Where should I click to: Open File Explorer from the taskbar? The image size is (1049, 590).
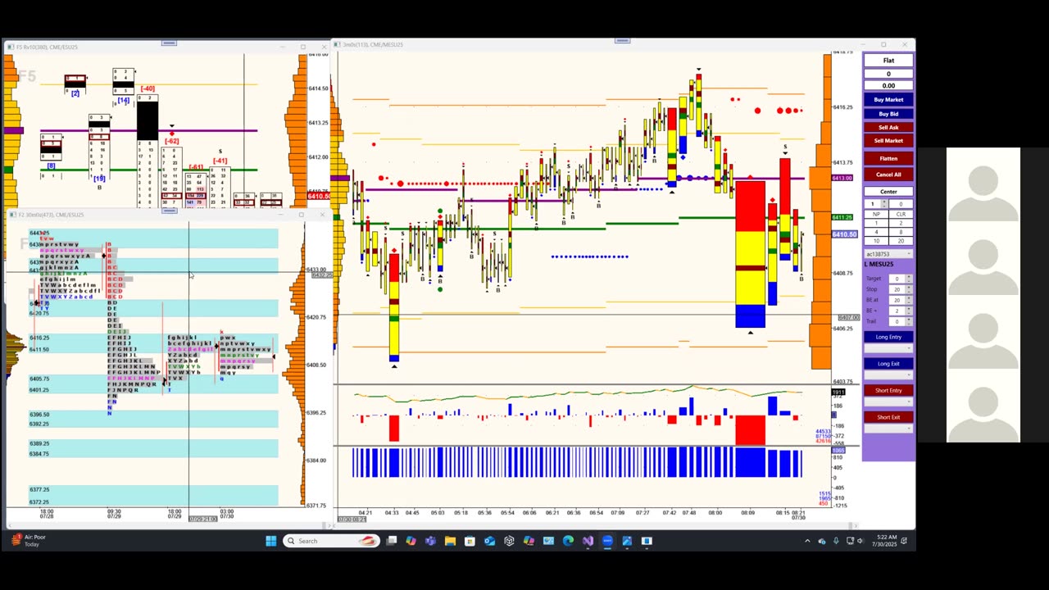[450, 541]
